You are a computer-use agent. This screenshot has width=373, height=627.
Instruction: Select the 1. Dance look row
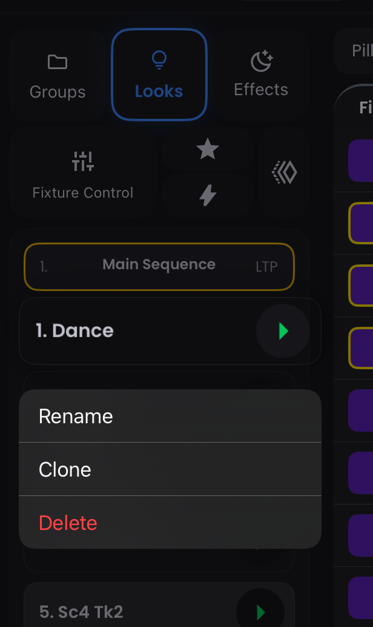(x=121, y=331)
